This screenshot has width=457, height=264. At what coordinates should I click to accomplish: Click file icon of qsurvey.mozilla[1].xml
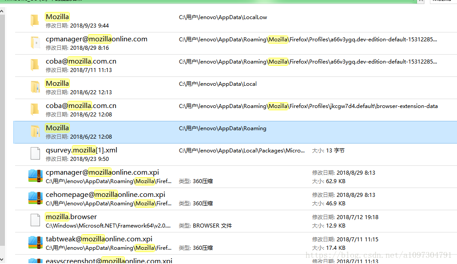(35, 154)
